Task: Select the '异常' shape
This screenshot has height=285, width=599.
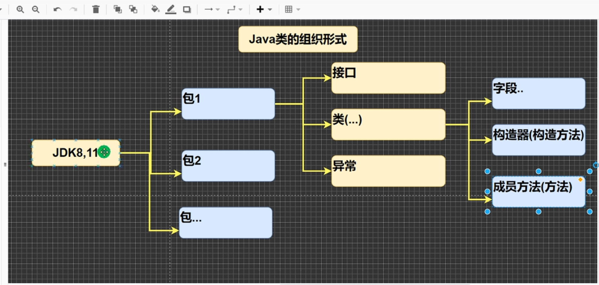Action: tap(388, 171)
